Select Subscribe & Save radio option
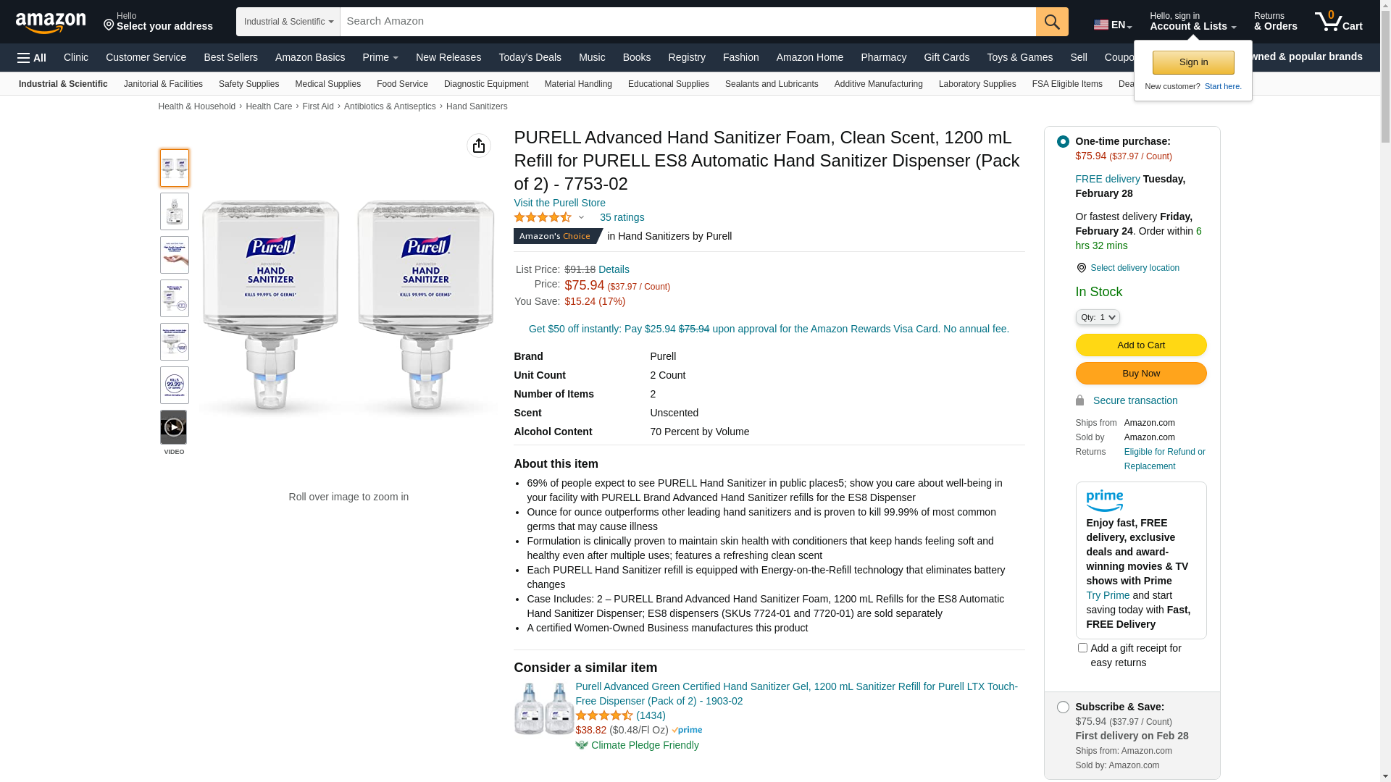Image resolution: width=1391 pixels, height=782 pixels. (1063, 707)
